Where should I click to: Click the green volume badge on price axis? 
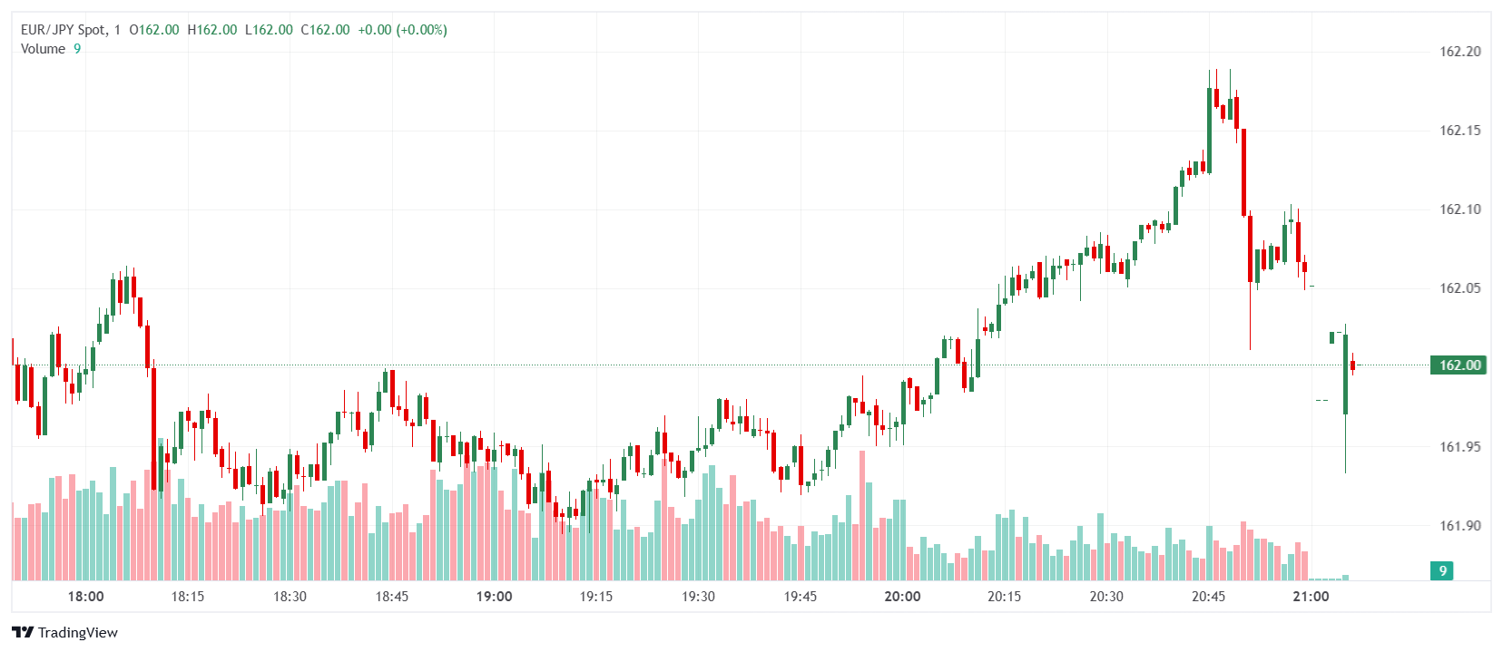point(1442,570)
